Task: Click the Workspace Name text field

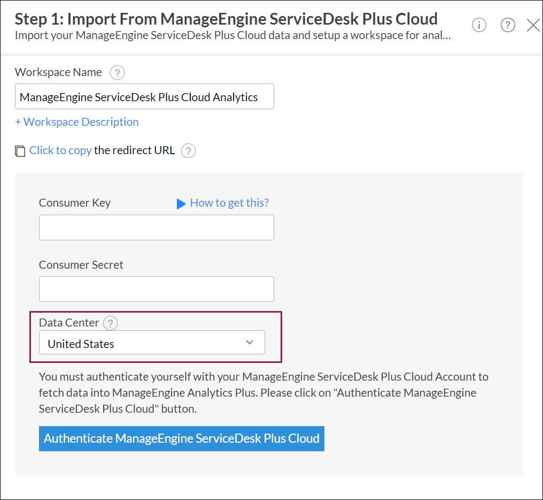Action: coord(144,96)
